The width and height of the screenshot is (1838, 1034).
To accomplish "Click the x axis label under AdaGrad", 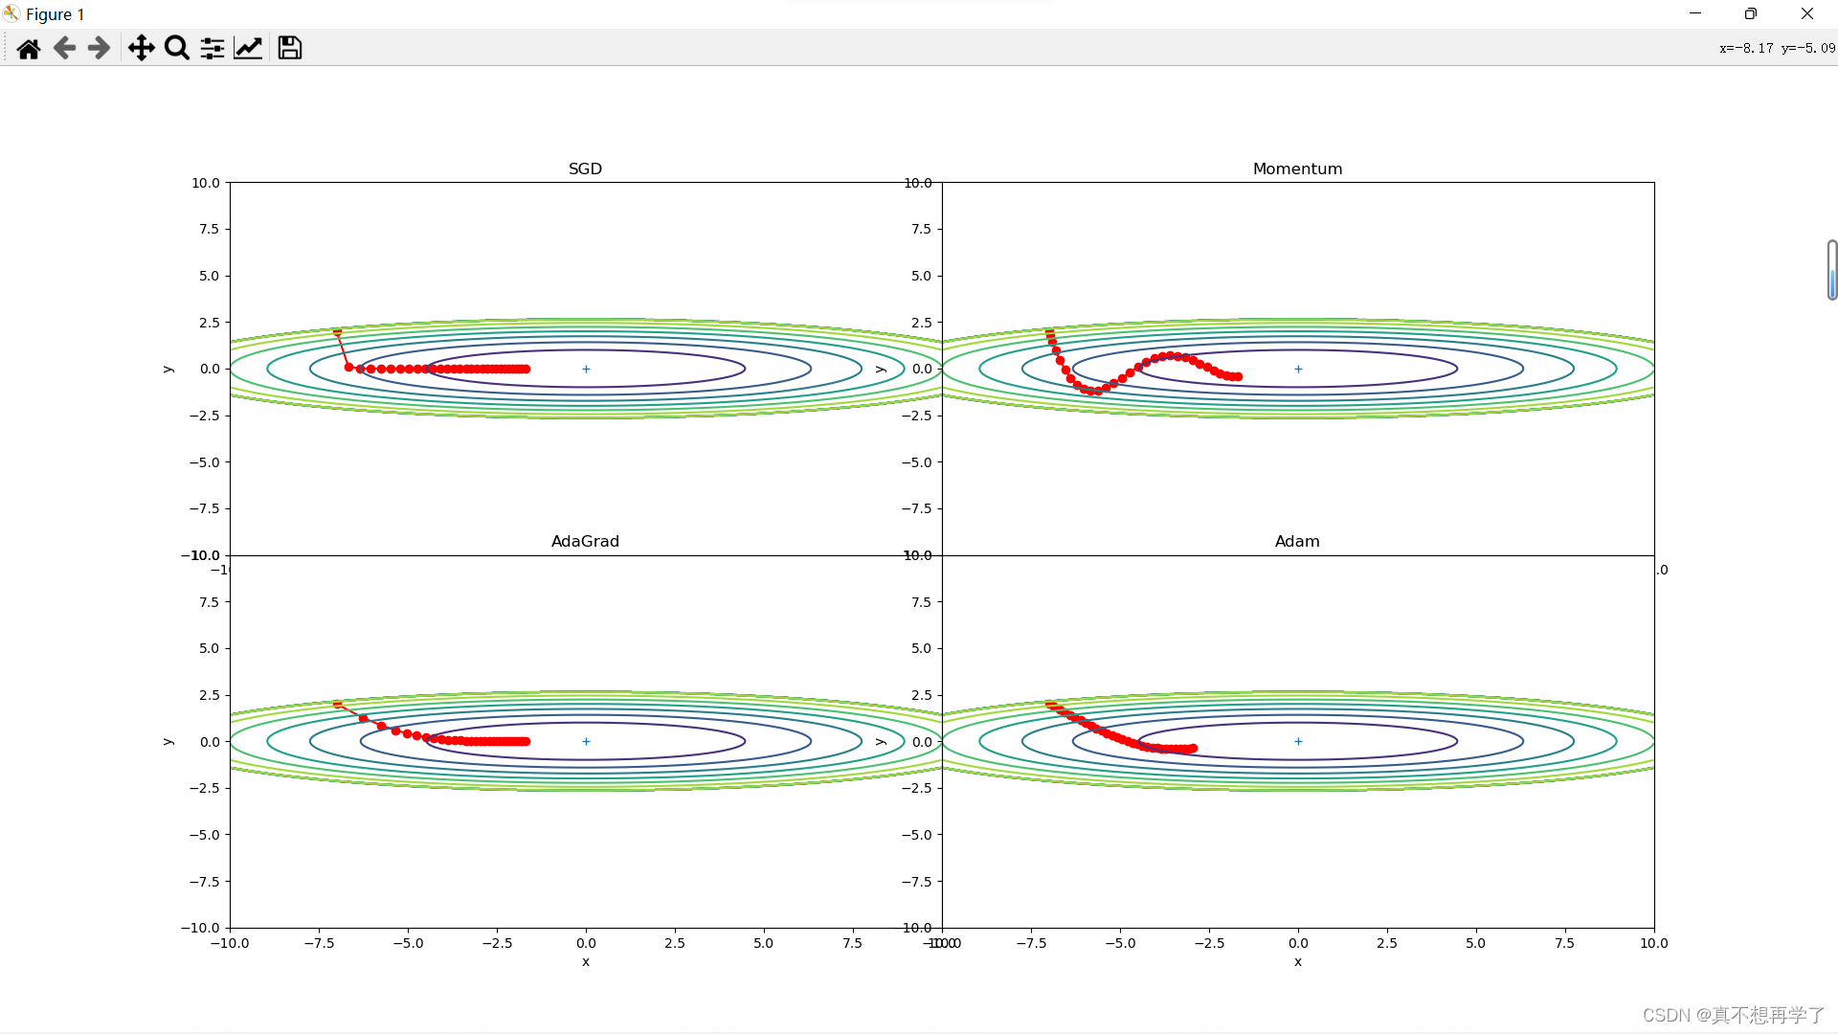I will [x=586, y=961].
